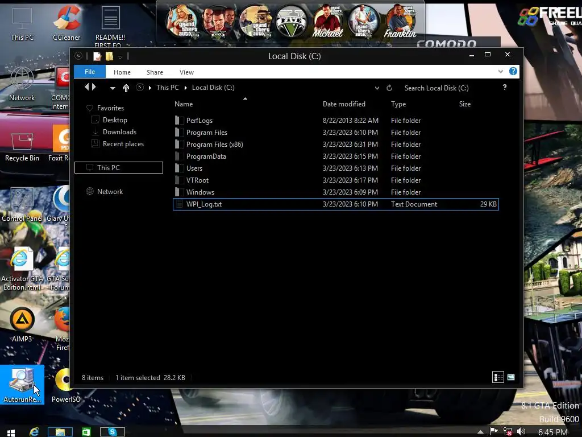Select the Control Panel desktop icon
This screenshot has height=437, width=582.
tap(22, 204)
